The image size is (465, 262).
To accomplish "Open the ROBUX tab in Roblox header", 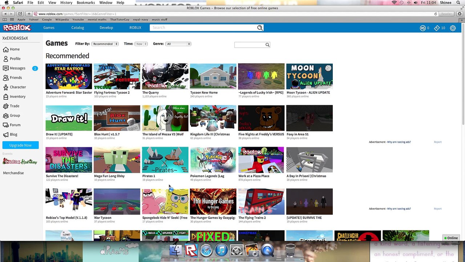I will (x=136, y=28).
